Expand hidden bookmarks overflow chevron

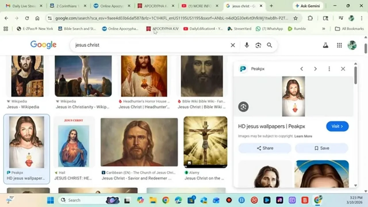click(x=323, y=29)
